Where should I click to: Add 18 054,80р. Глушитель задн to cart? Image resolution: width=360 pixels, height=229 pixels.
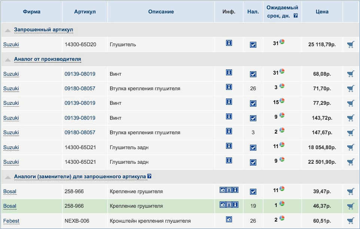351,147
